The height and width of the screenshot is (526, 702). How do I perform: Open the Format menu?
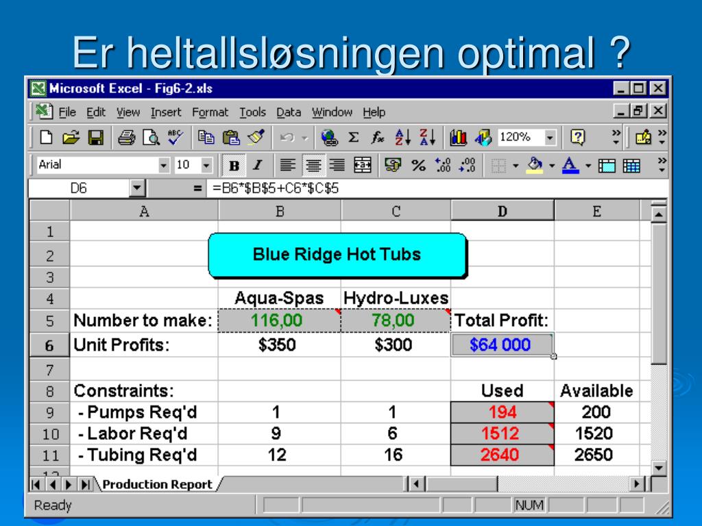click(x=210, y=112)
